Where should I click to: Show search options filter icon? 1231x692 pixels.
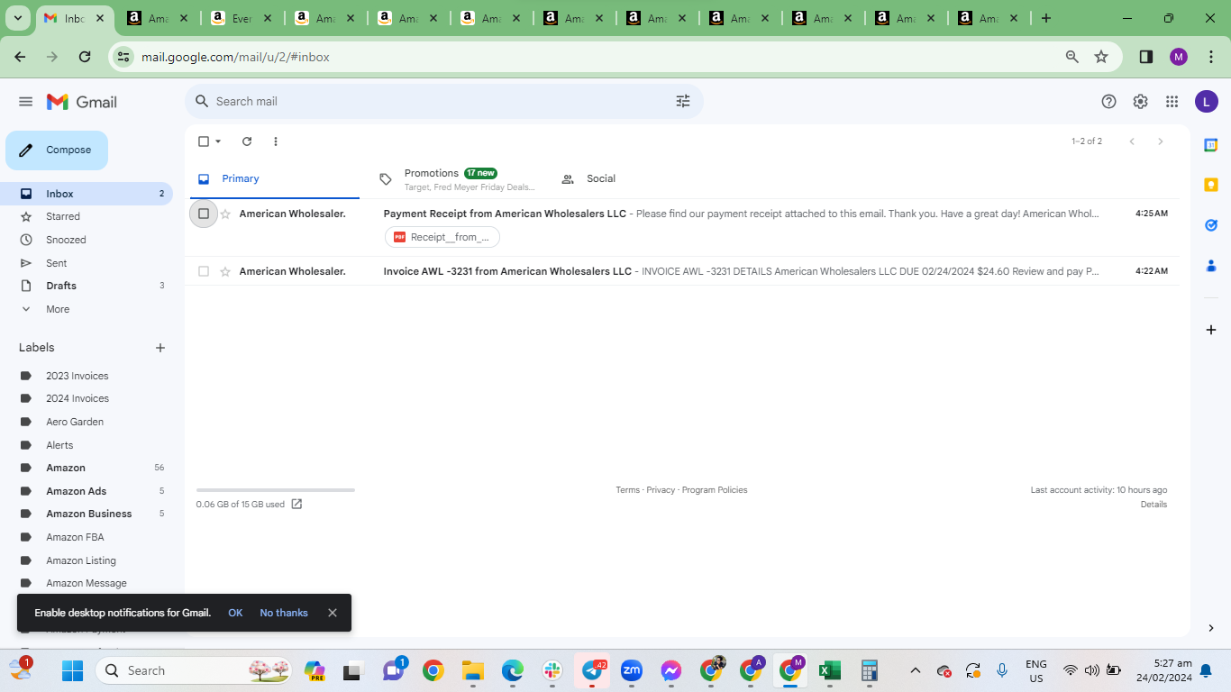pyautogui.click(x=683, y=102)
